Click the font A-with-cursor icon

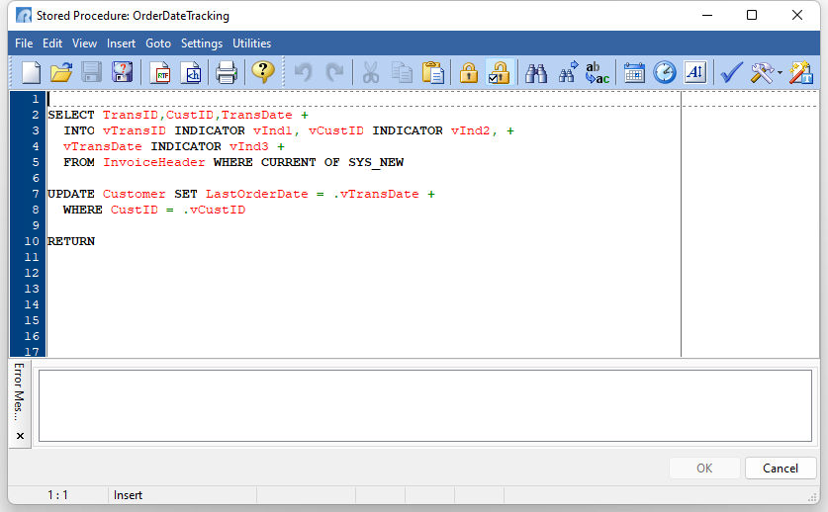694,72
